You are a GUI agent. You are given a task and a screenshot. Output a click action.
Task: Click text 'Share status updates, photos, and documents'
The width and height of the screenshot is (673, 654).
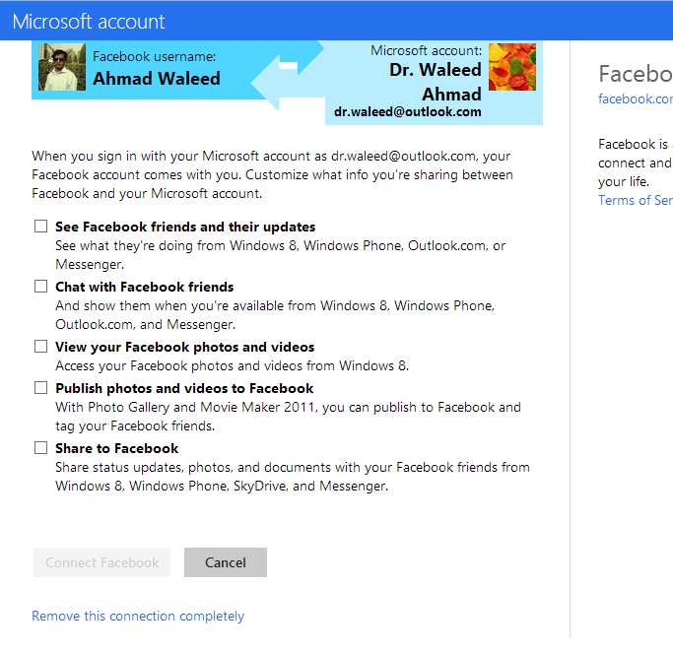(x=193, y=467)
